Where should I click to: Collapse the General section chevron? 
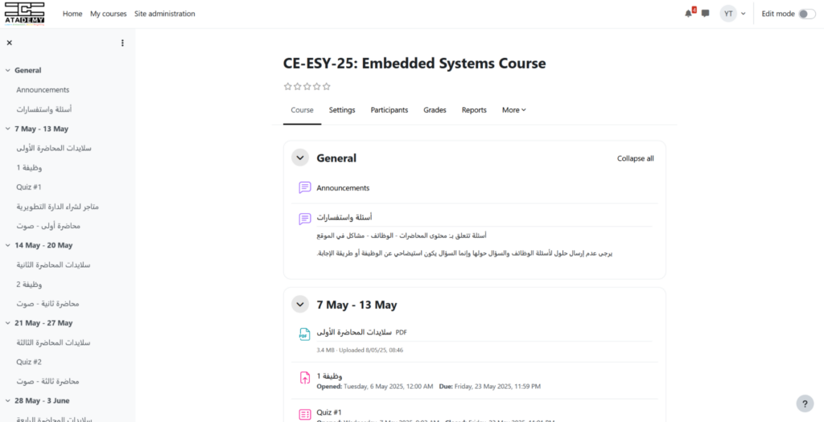tap(300, 158)
